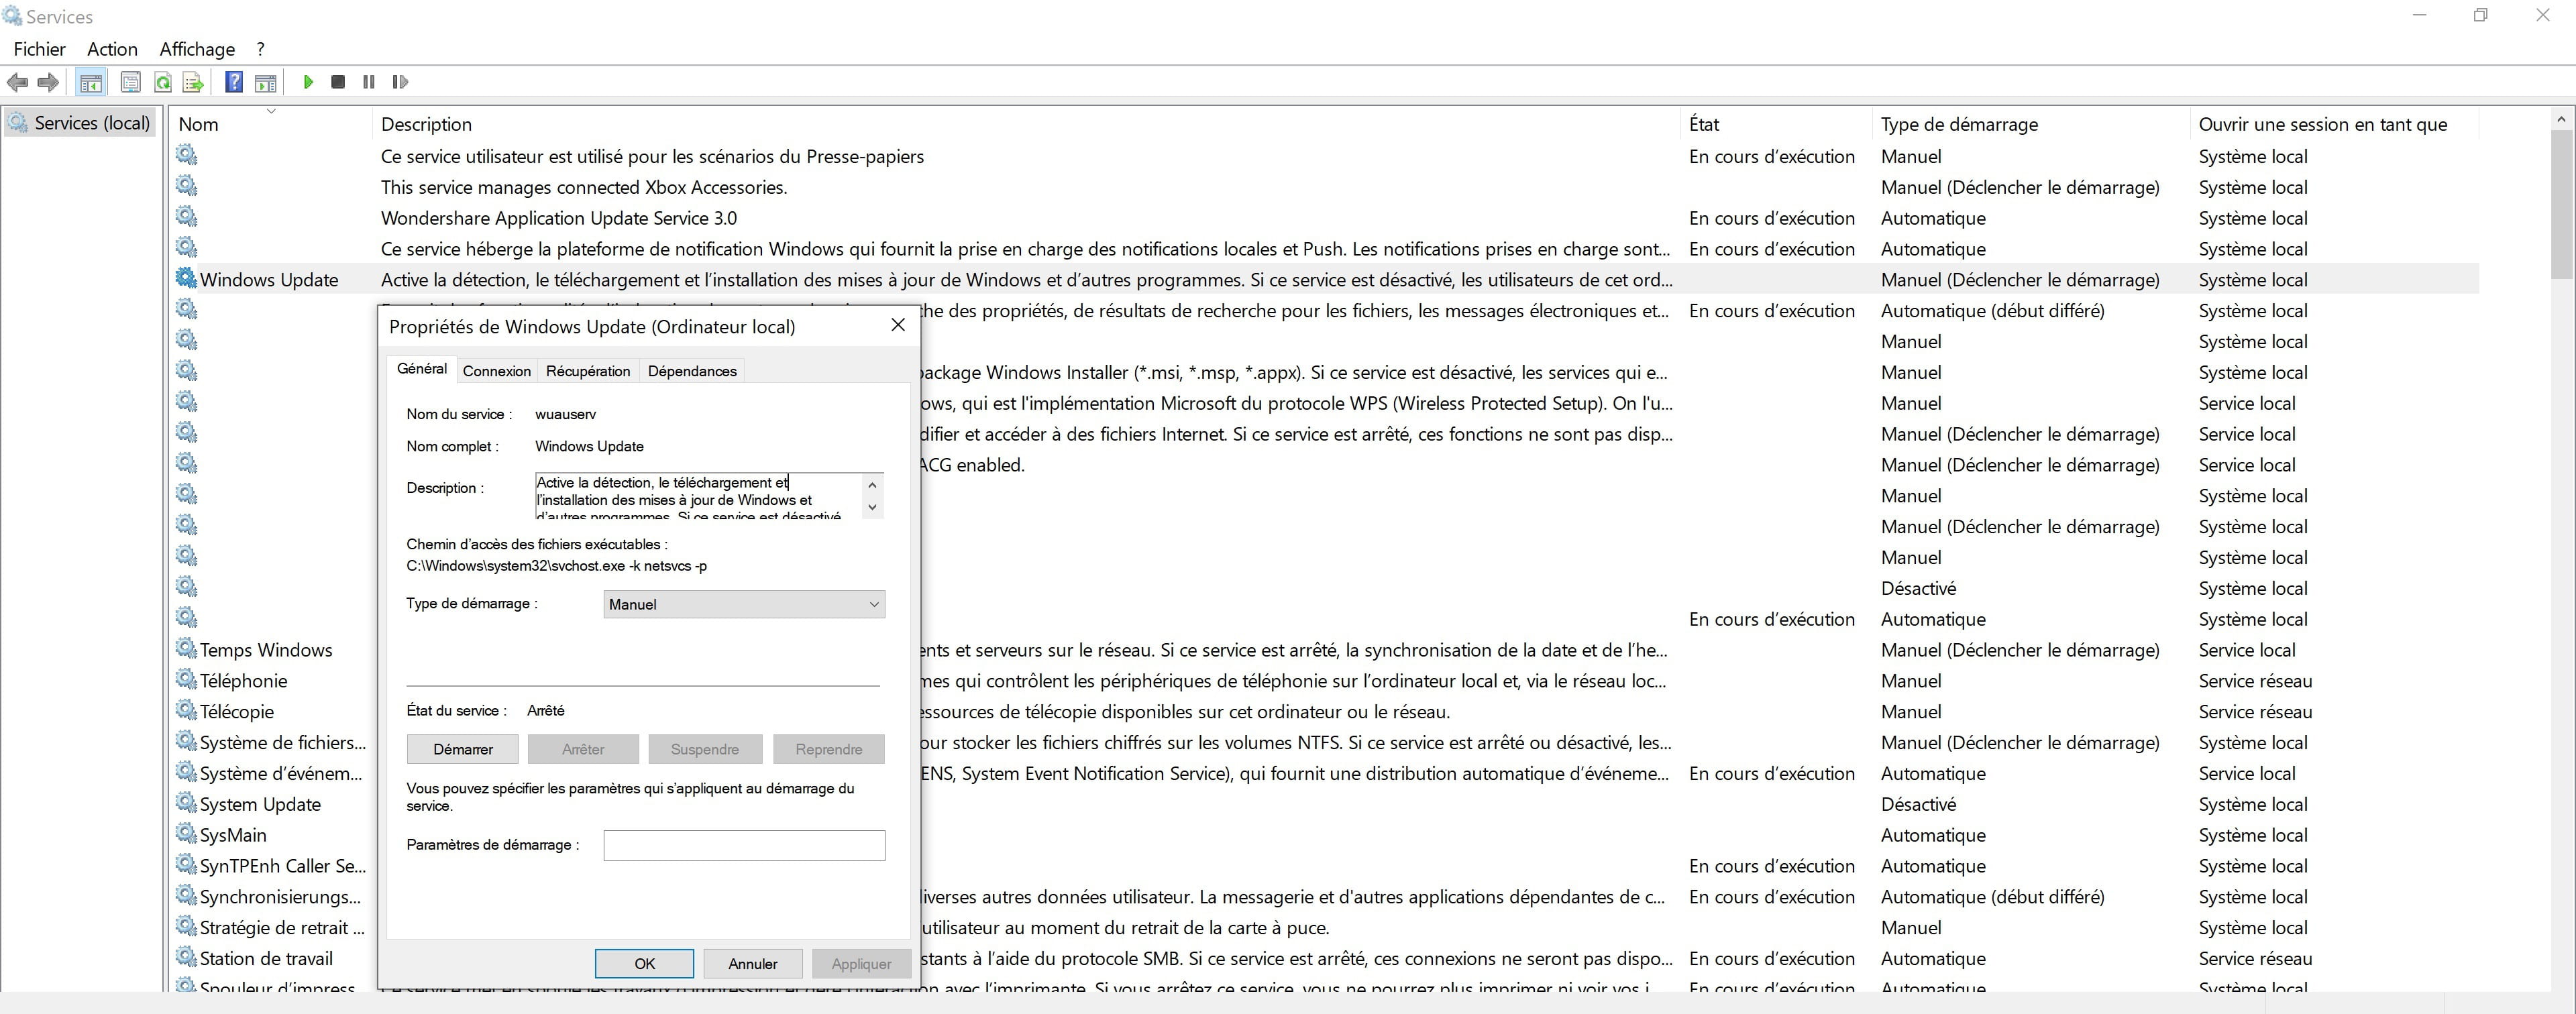The width and height of the screenshot is (2576, 1014).
Task: Open the Fichier menu
Action: tap(40, 49)
